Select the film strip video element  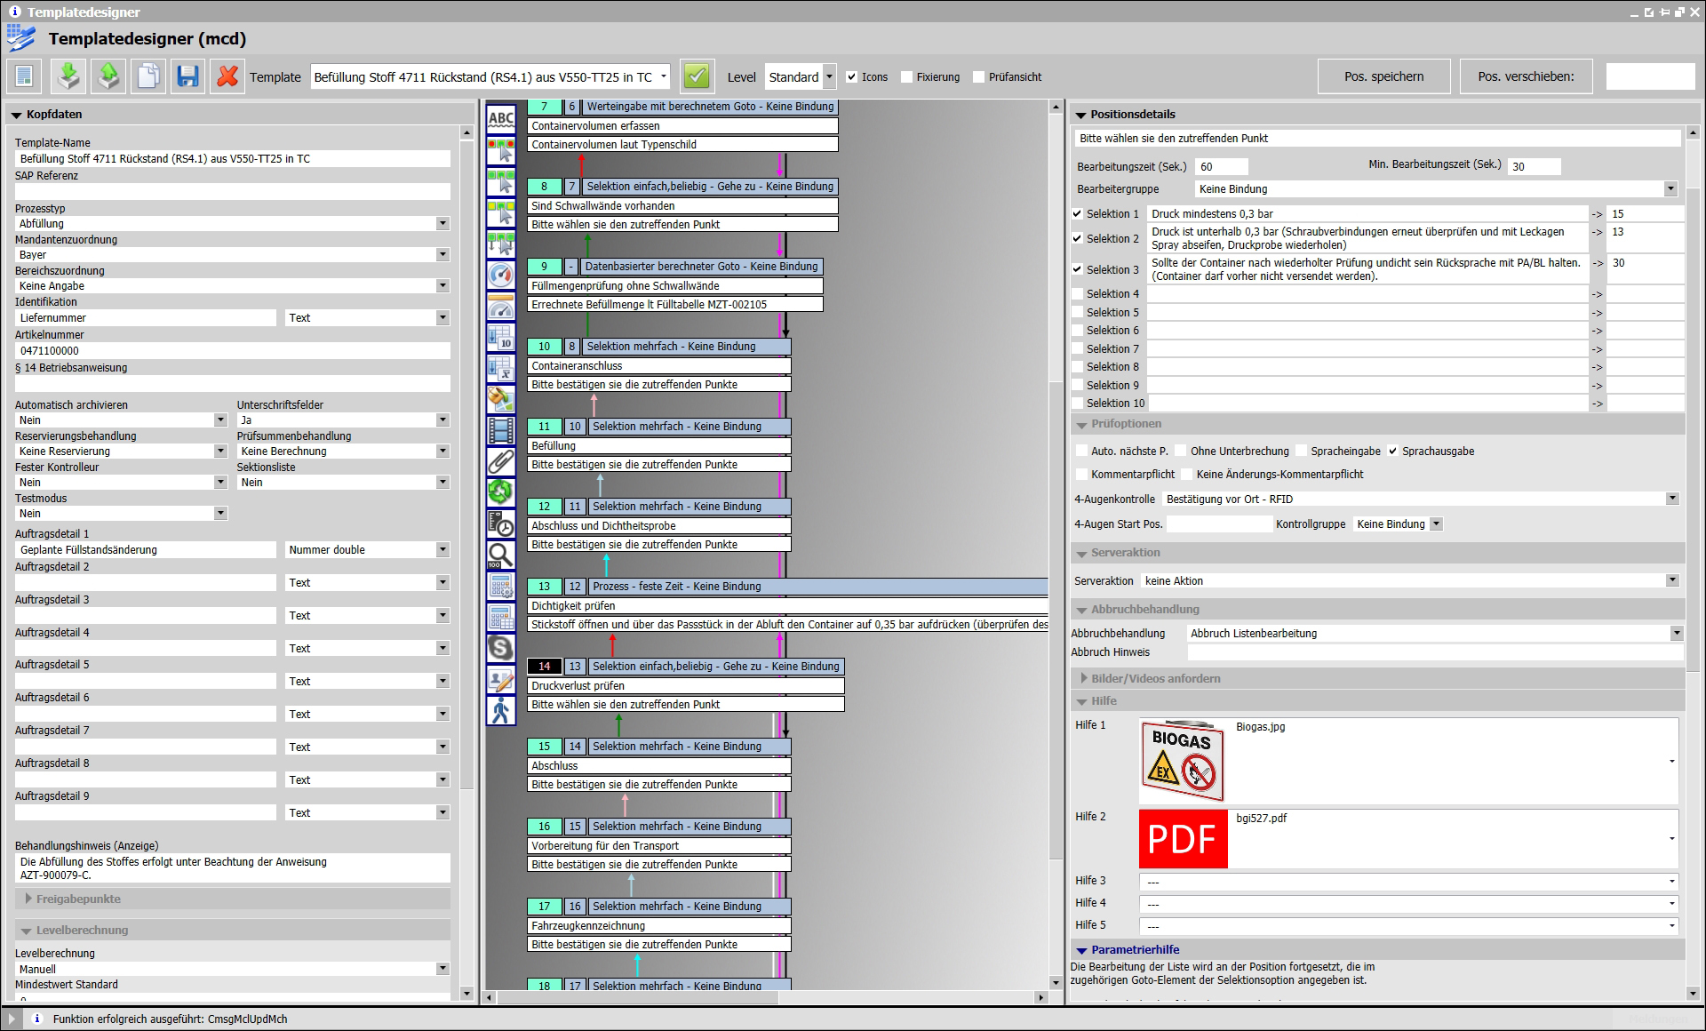point(501,431)
